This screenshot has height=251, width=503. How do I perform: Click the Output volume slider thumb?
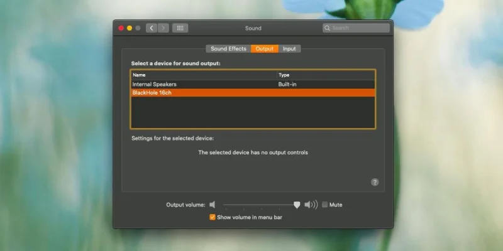297,205
